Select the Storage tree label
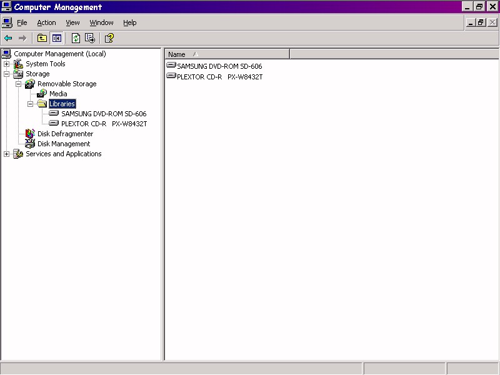Viewport: 500px width, 375px height. click(x=37, y=74)
